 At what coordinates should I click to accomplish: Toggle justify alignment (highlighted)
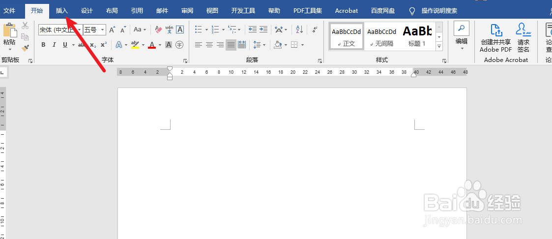231,45
